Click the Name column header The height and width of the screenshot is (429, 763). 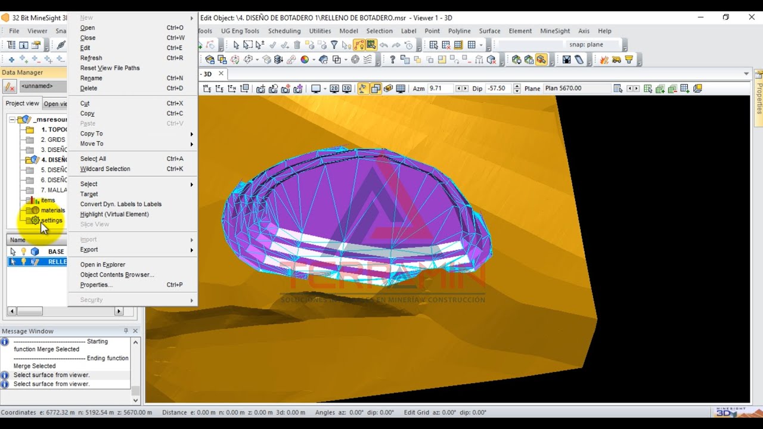coord(37,240)
